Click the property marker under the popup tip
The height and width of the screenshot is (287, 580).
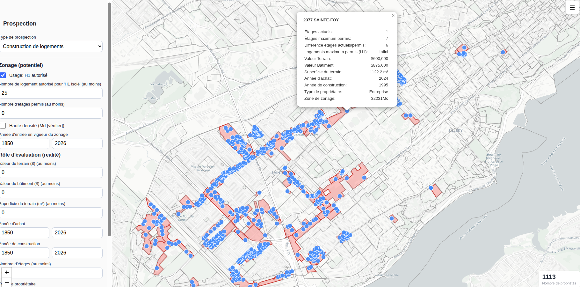click(347, 111)
